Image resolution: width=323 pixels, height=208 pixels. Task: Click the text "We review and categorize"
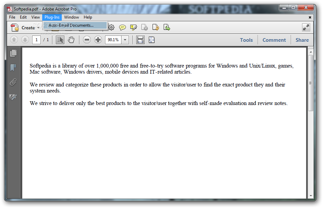coord(59,85)
